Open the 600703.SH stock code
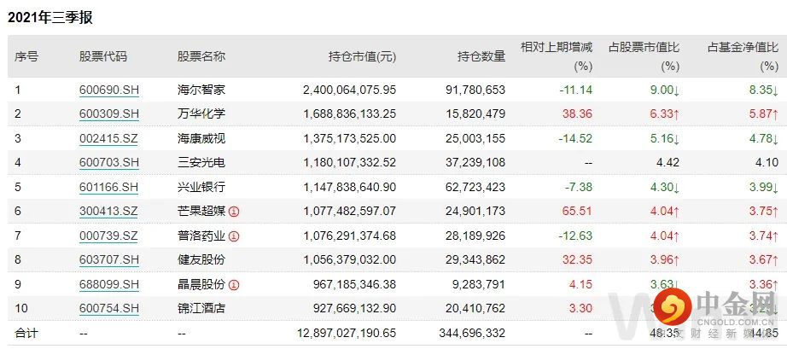Viewport: 787px width, 349px height. pyautogui.click(x=109, y=163)
